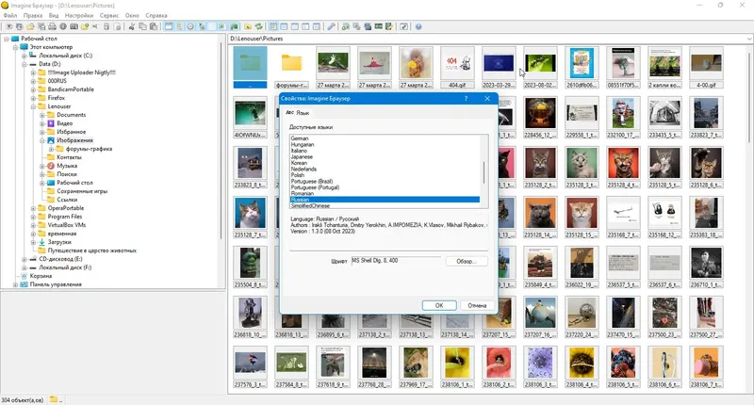Collapse the Рабочий стол root node
The image size is (754, 405).
click(7, 39)
